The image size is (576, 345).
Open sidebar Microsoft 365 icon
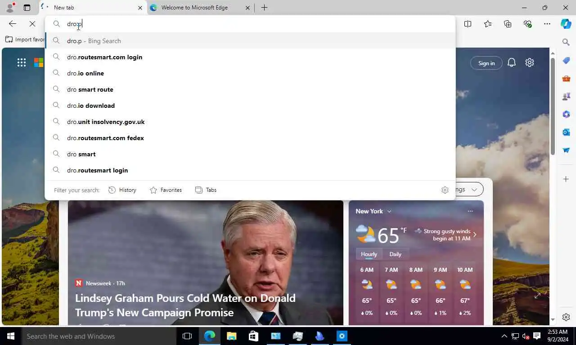point(566,115)
